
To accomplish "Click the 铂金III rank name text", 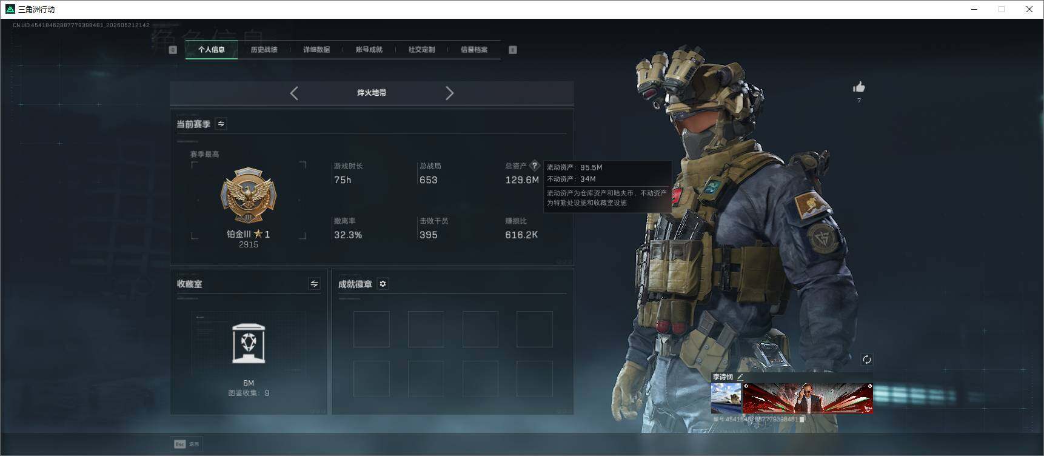I will tap(239, 234).
